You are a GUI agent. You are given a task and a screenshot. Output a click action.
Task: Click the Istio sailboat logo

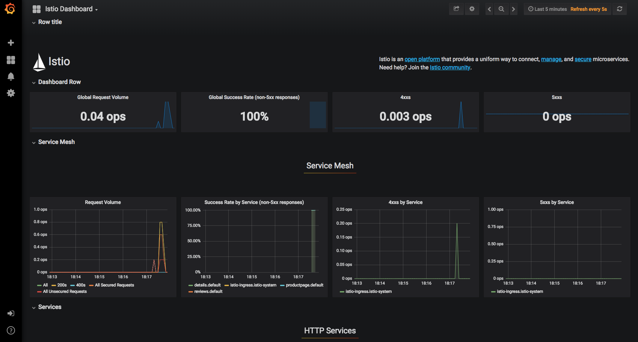[39, 62]
